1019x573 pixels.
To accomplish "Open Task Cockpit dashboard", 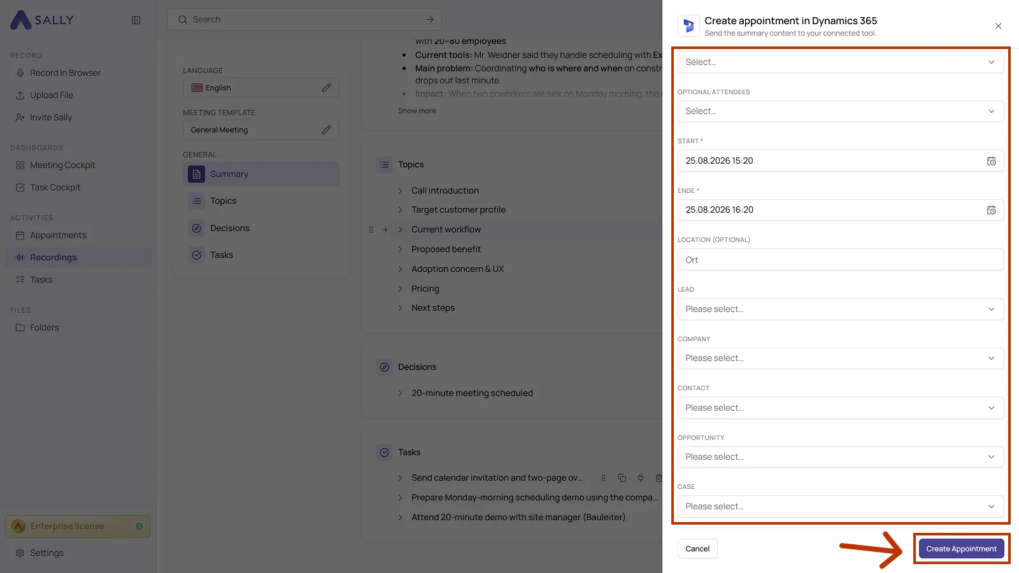I will [x=48, y=188].
